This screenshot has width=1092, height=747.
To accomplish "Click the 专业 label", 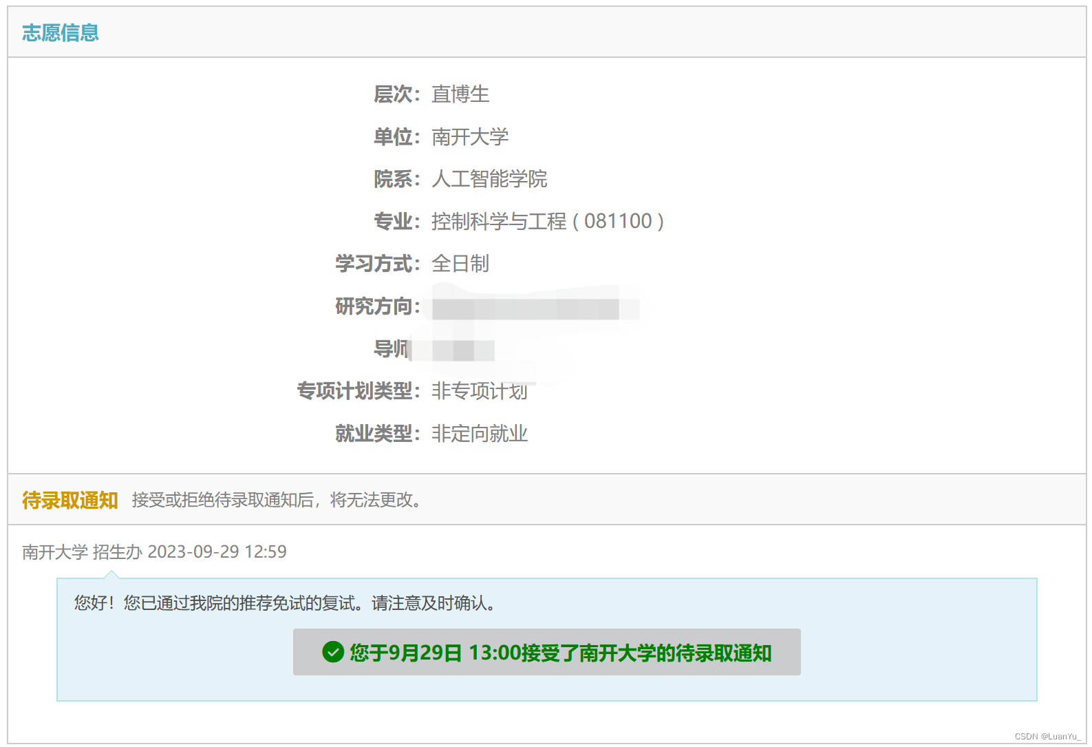I will pyautogui.click(x=397, y=221).
